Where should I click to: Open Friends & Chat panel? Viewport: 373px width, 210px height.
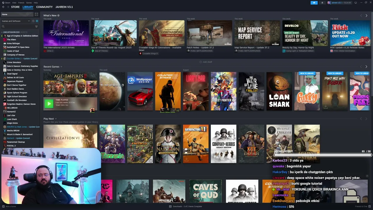363,206
